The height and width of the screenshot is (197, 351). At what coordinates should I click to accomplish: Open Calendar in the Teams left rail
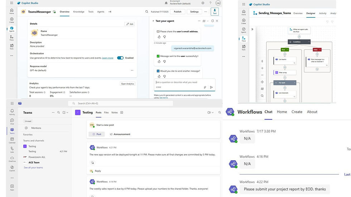click(12, 140)
